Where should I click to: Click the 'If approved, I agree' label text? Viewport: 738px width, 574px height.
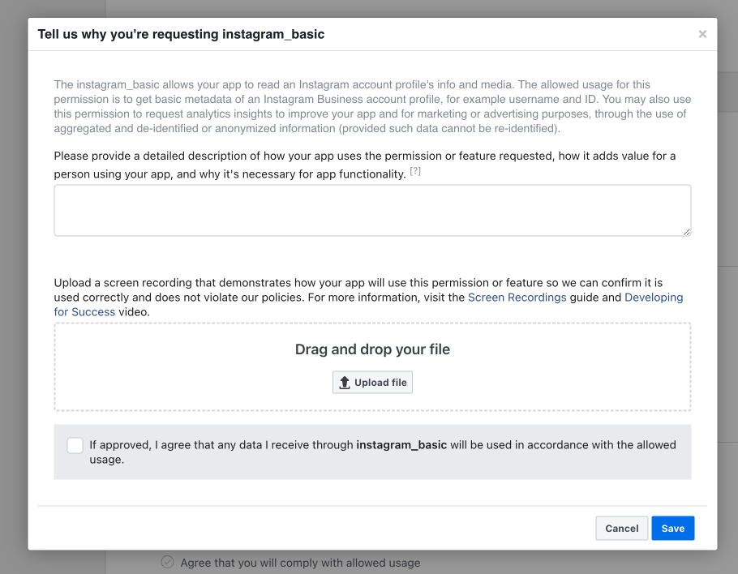(x=383, y=452)
